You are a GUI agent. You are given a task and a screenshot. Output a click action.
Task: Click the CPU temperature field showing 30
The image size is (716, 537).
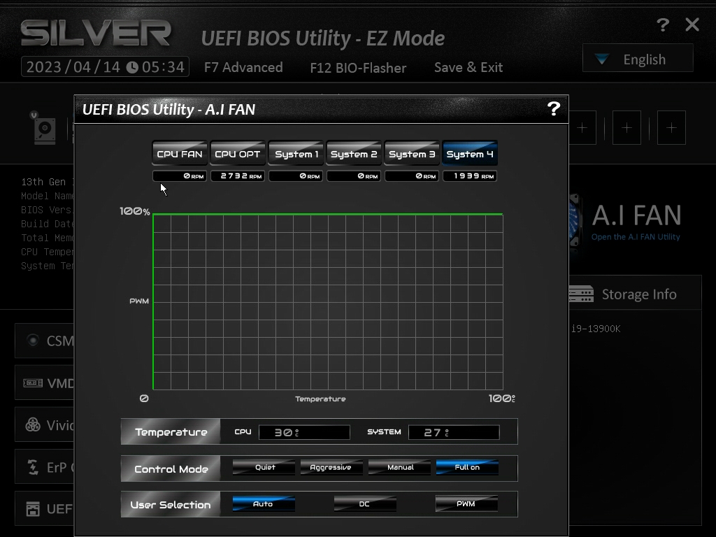coord(304,432)
